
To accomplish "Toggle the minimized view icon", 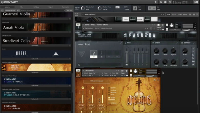I will click(x=170, y=2).
